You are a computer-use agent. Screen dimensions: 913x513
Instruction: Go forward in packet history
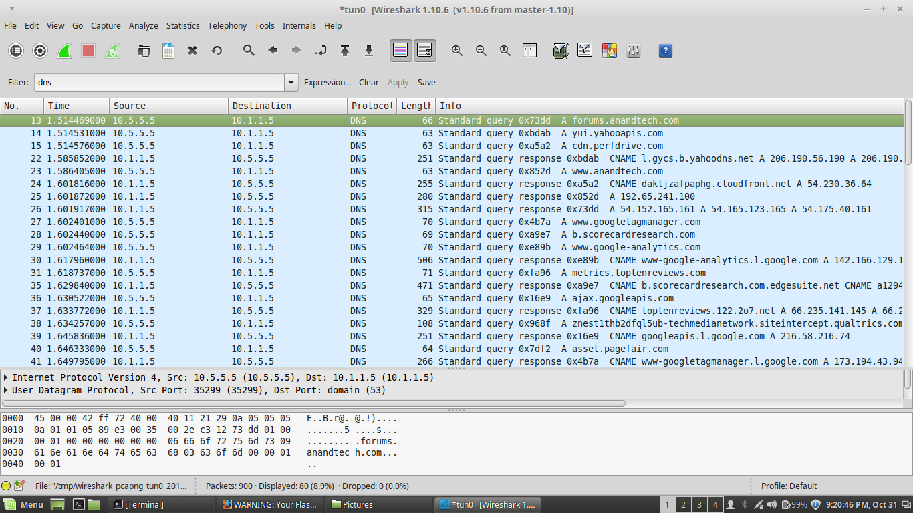pyautogui.click(x=297, y=51)
